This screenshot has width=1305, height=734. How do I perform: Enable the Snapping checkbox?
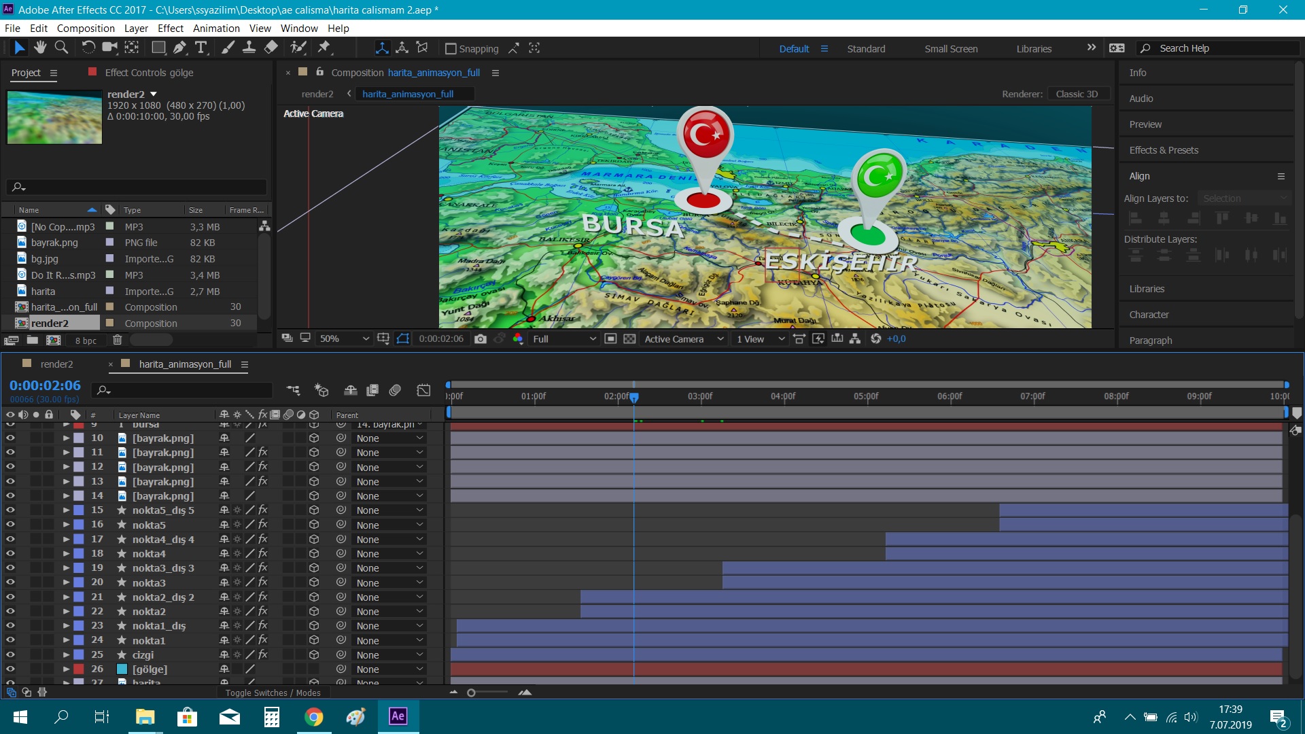pos(450,49)
